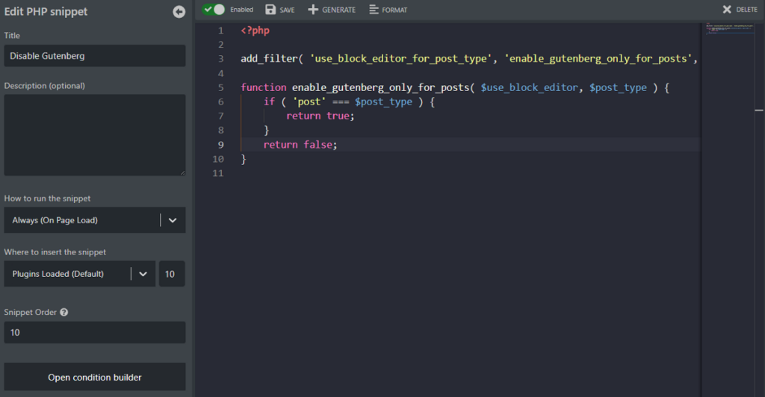Choose the GENERATE toolbar label
765x397 pixels.
tap(338, 10)
